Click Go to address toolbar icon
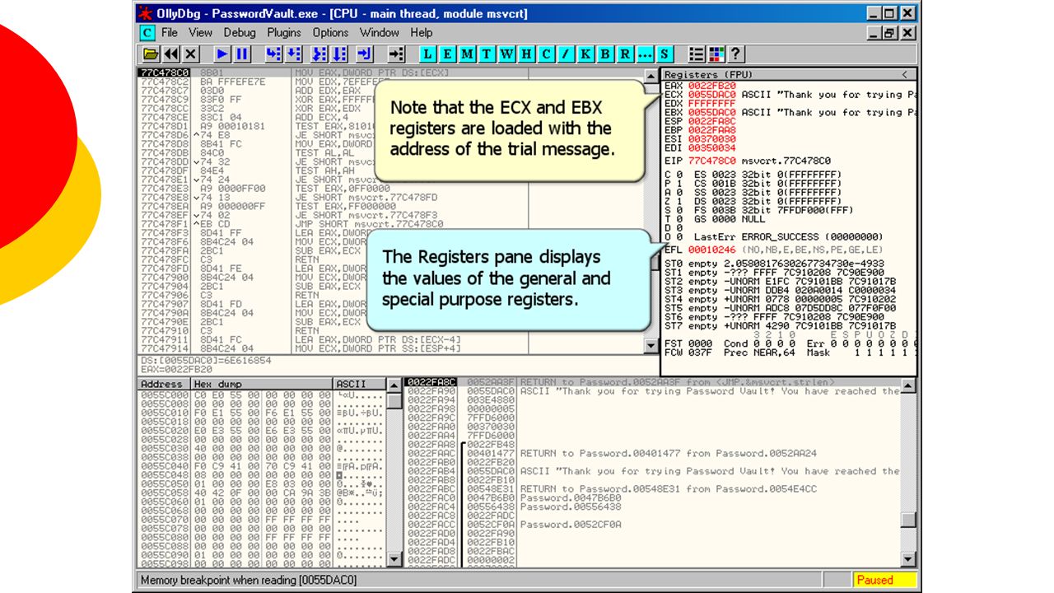1054x593 pixels. (x=396, y=54)
